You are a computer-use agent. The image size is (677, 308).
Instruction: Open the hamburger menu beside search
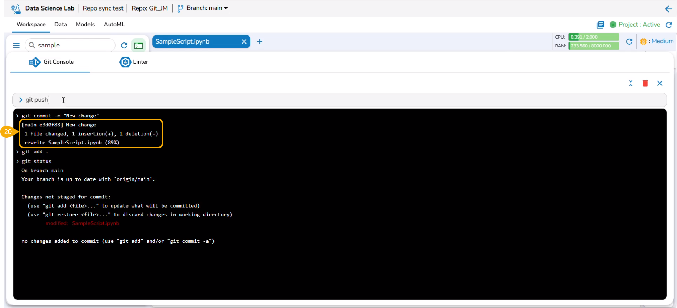(16, 45)
